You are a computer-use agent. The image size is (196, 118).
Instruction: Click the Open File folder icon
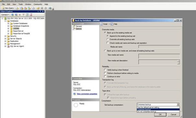(x=38, y=8)
